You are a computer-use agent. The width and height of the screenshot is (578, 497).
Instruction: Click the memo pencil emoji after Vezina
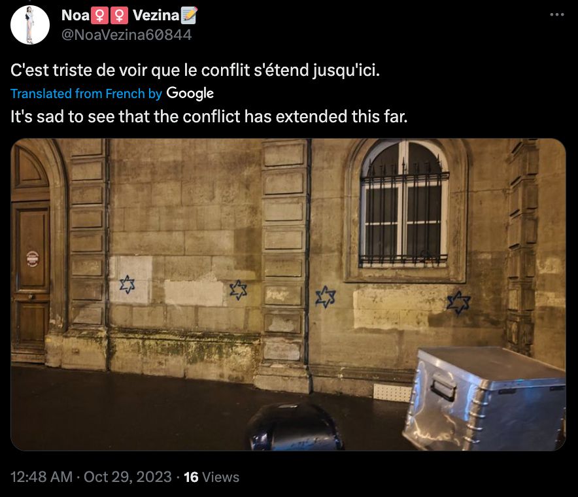pos(189,16)
